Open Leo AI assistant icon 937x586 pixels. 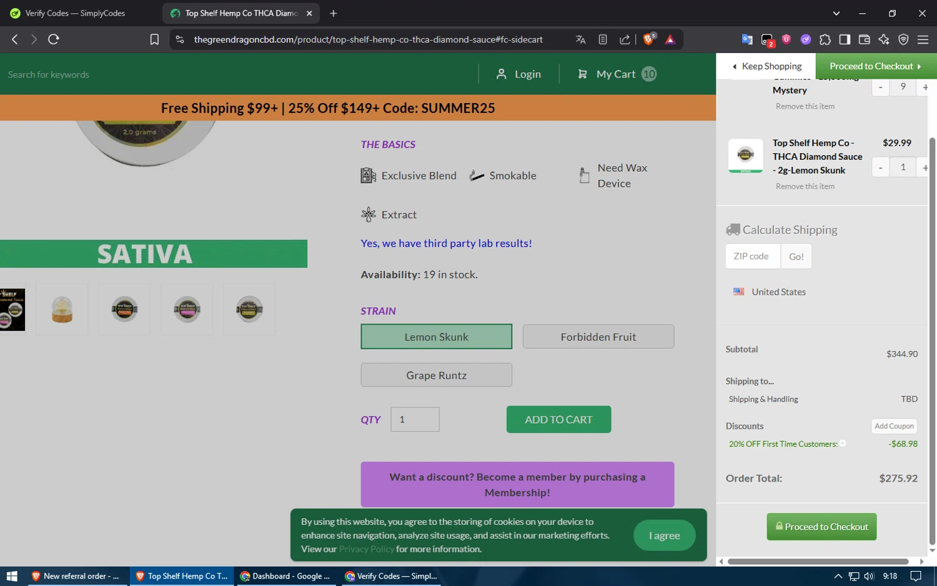click(884, 39)
